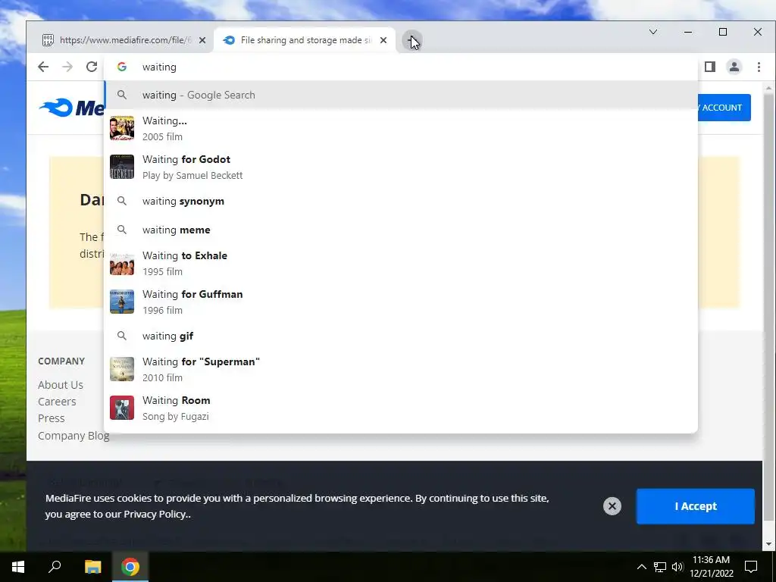
Task: Click the magnifier icon beside 'waiting synonym'
Action: pyautogui.click(x=122, y=201)
